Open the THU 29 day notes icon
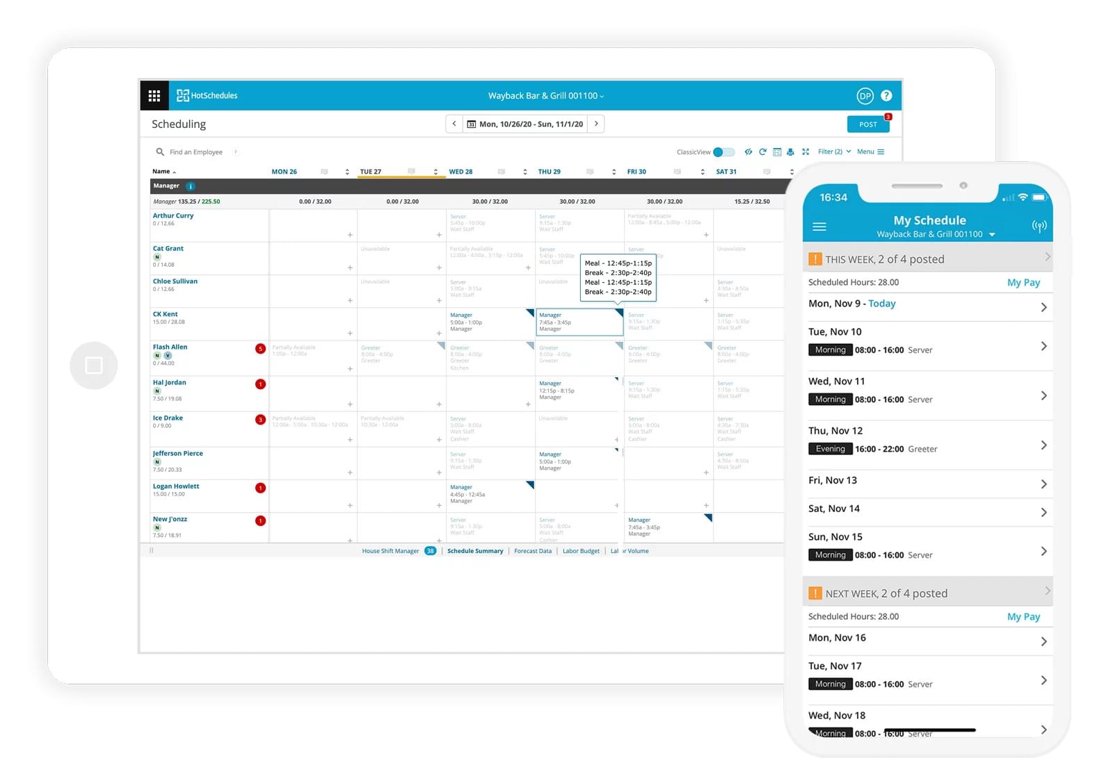 coord(590,172)
